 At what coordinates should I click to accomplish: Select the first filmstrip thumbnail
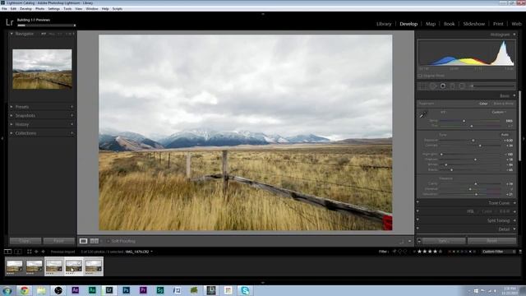pos(15,266)
